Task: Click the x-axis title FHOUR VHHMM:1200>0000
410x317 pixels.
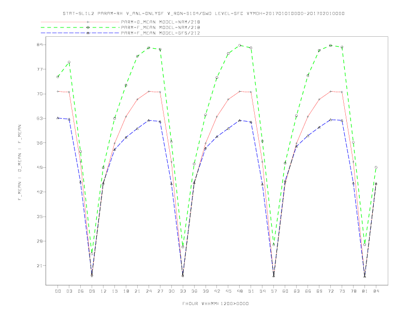Action: 215,304
